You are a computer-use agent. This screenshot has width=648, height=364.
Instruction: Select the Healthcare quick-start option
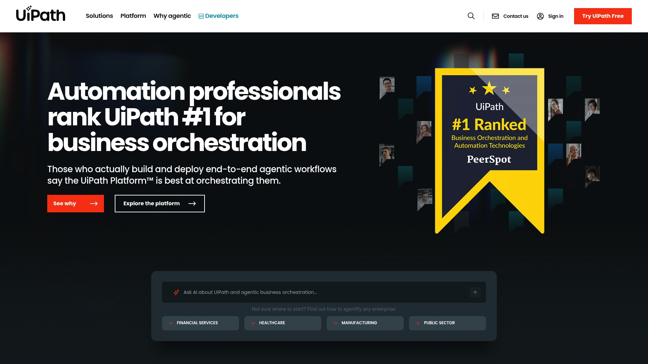coord(282,323)
